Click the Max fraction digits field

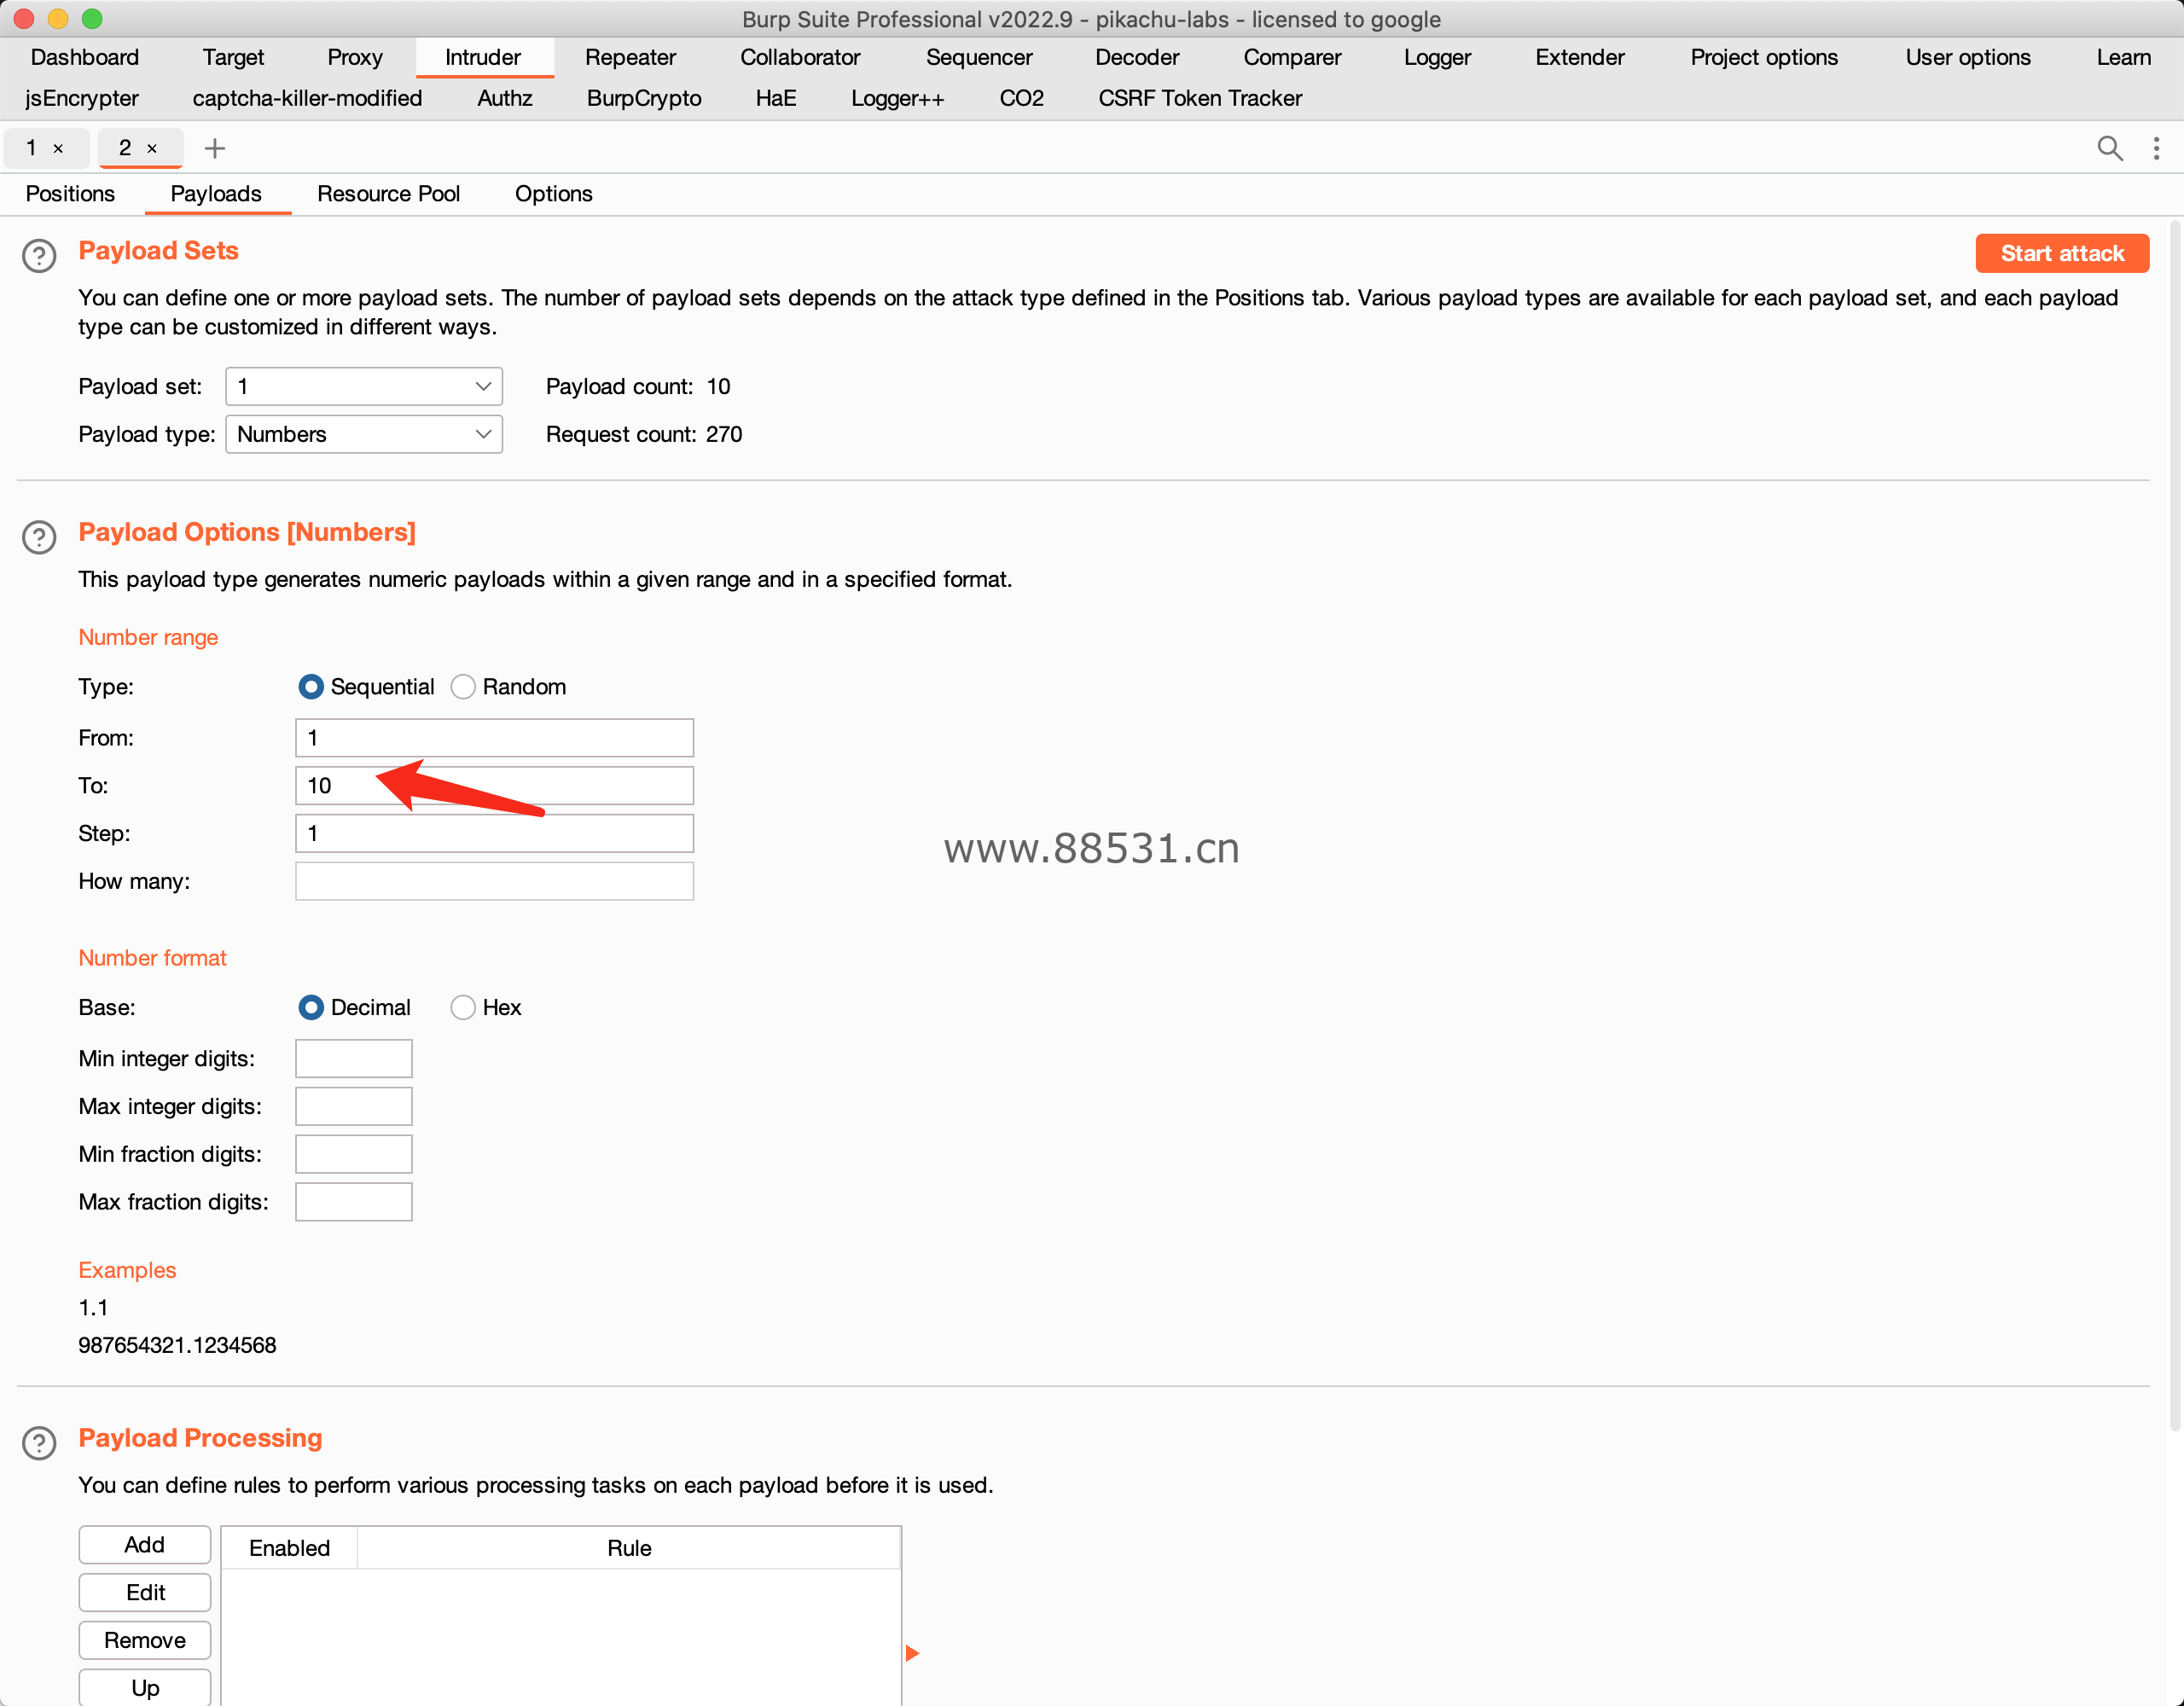click(x=353, y=1202)
